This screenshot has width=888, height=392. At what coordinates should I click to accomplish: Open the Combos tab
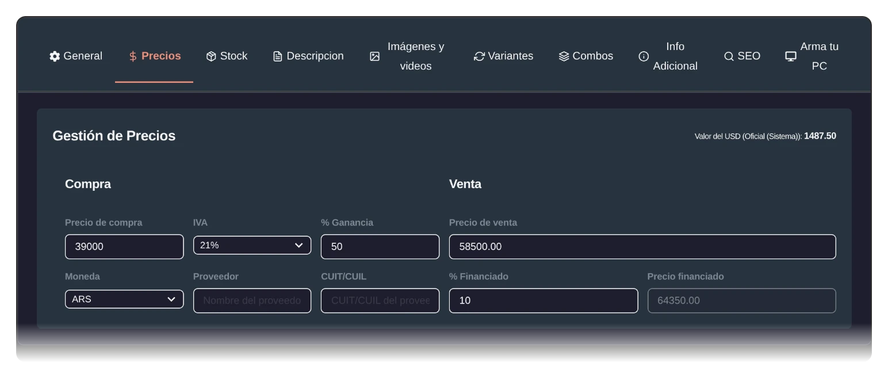pyautogui.click(x=586, y=56)
